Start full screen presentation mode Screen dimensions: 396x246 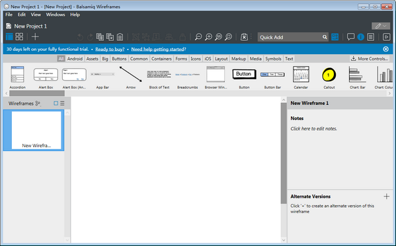click(386, 37)
